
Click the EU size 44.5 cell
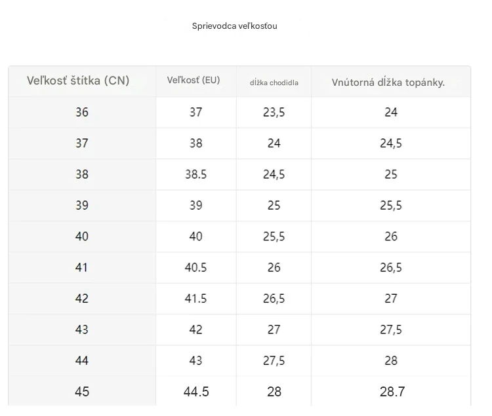(x=196, y=392)
